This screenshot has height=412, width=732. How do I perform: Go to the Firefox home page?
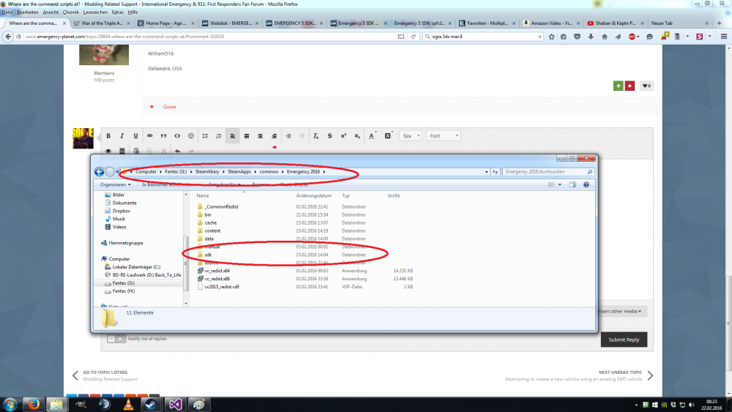click(604, 37)
